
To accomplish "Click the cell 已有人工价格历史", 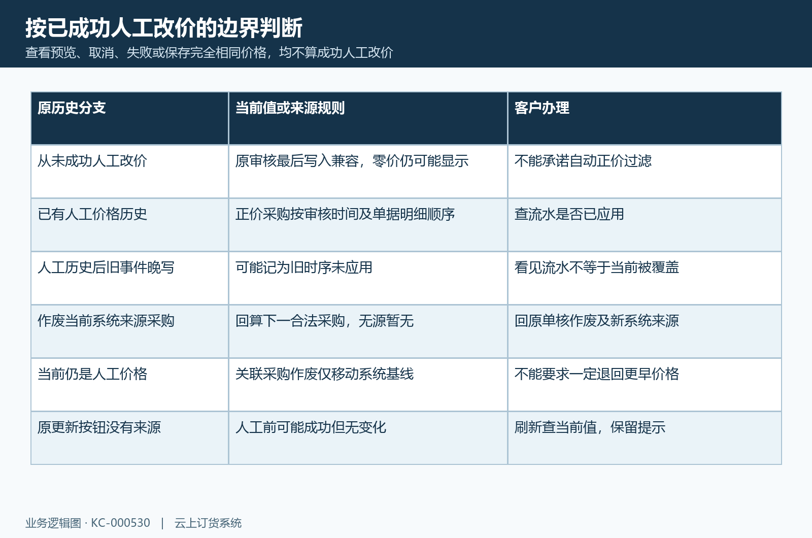I will (x=130, y=225).
